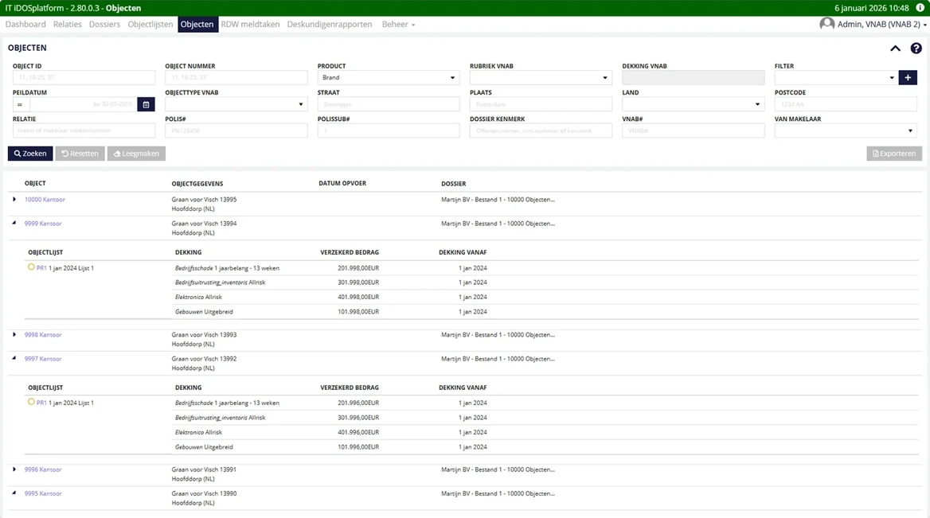Screen dimensions: 930x518
Task: Expand the 9998 Kantoor row
Action: (14, 334)
